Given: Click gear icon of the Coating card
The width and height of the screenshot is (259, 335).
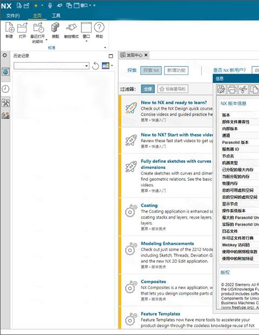Looking at the screenshot, I should (x=131, y=211).
